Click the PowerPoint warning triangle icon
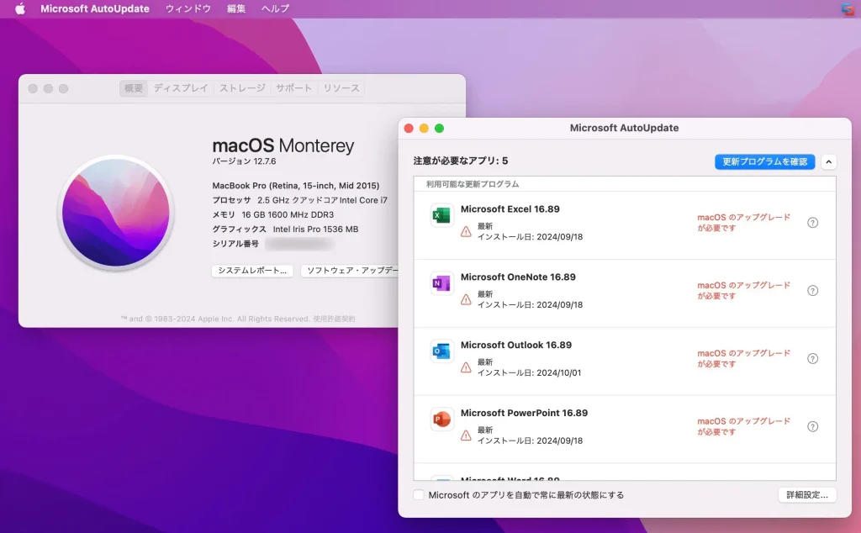Viewport: 861px width, 533px height. point(466,435)
